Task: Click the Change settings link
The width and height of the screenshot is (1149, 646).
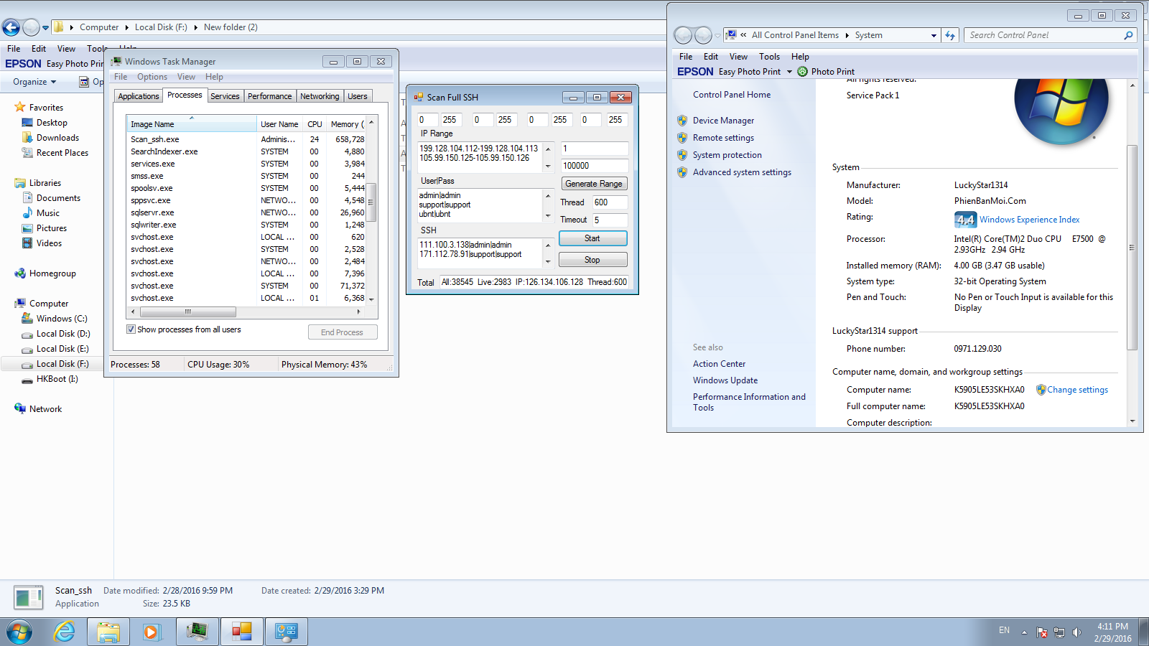Action: [1077, 390]
